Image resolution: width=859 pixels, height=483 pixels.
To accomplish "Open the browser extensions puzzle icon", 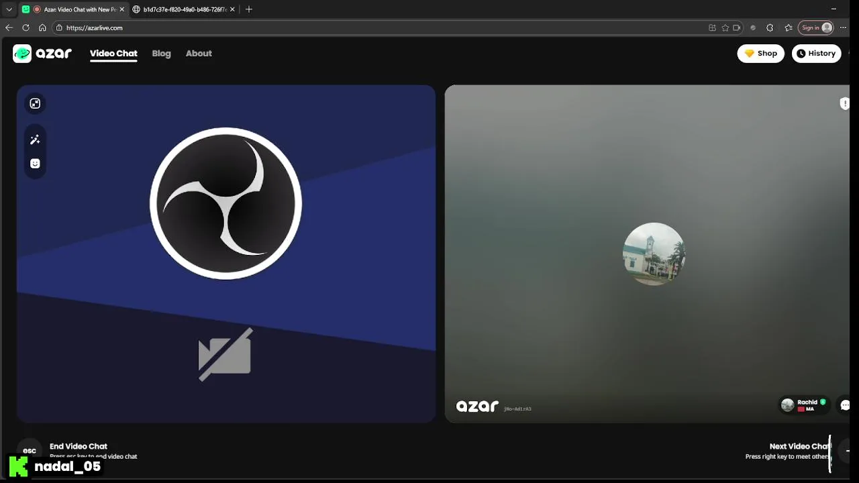I will click(770, 28).
